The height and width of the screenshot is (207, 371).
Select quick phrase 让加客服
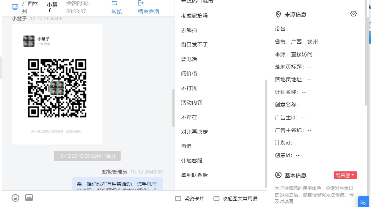coord(192,161)
